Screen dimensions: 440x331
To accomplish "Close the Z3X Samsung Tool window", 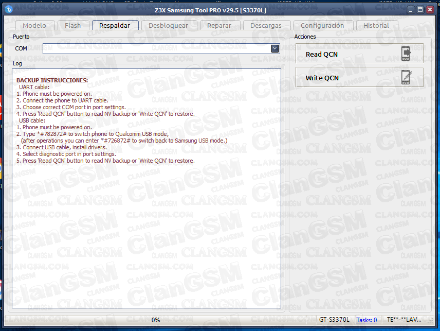I will coord(430,10).
